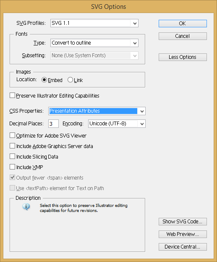Screen dimensions: 217x262
Task: Click the info icon in Description
Action: tap(26, 206)
